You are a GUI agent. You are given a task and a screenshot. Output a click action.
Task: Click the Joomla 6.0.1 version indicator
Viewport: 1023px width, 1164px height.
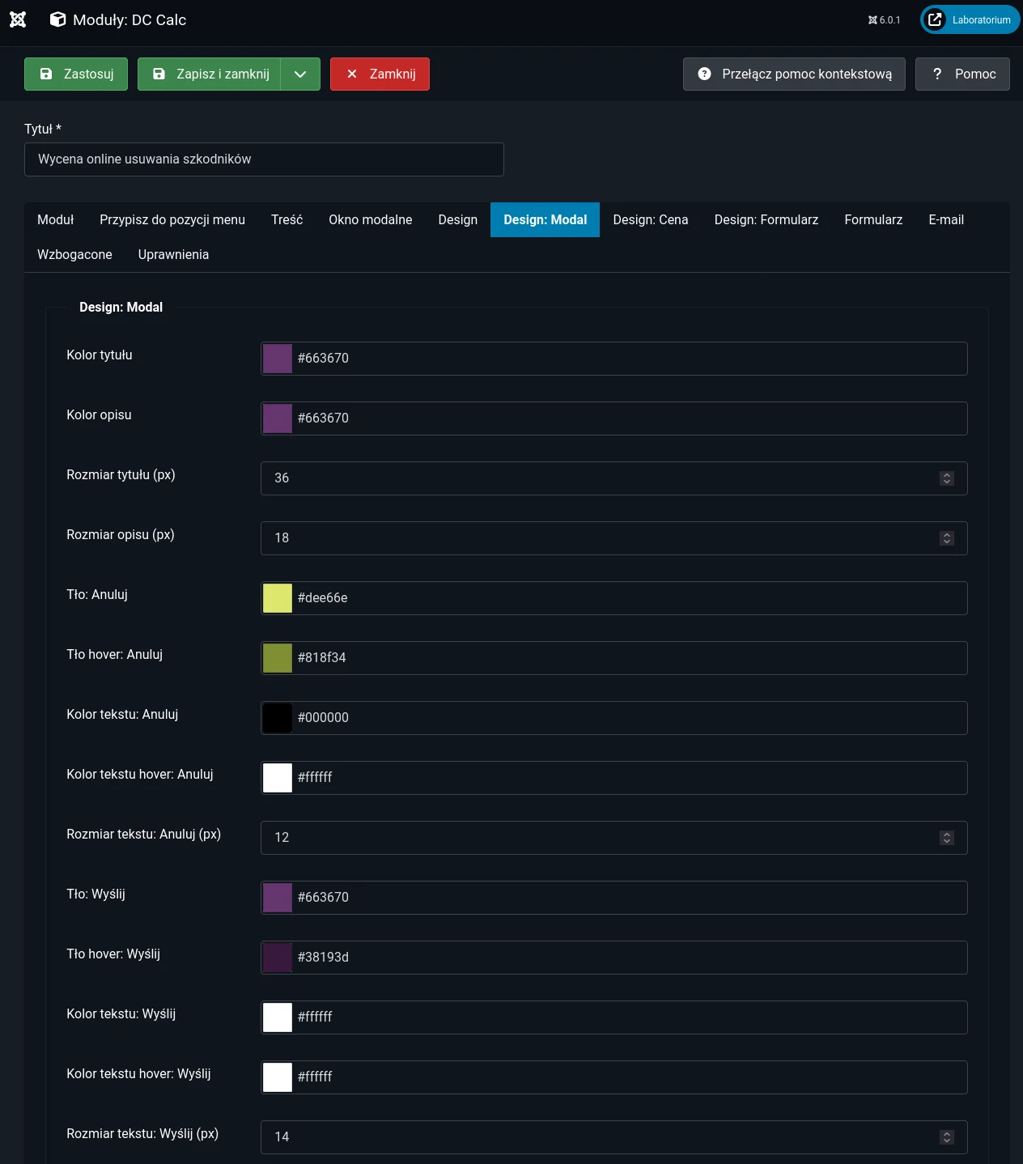884,20
